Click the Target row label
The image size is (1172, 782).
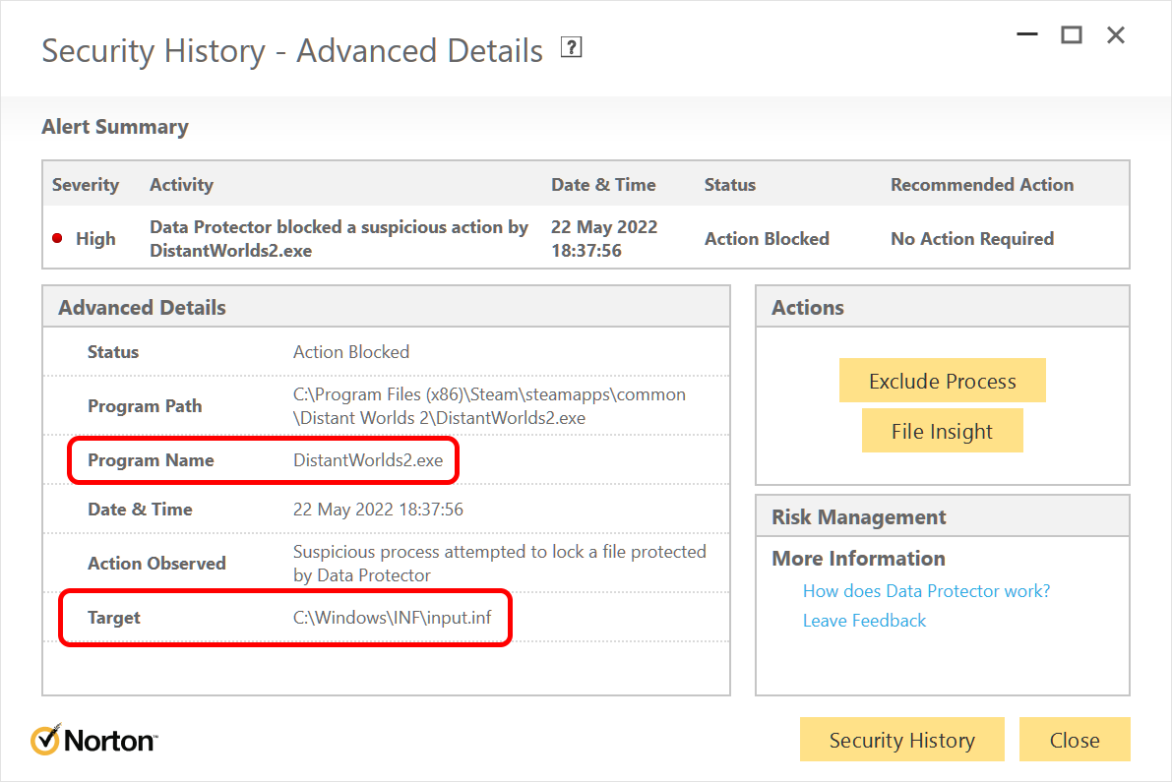pyautogui.click(x=113, y=618)
